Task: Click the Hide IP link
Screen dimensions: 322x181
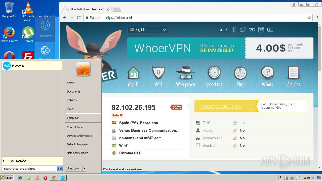Action: (117, 115)
